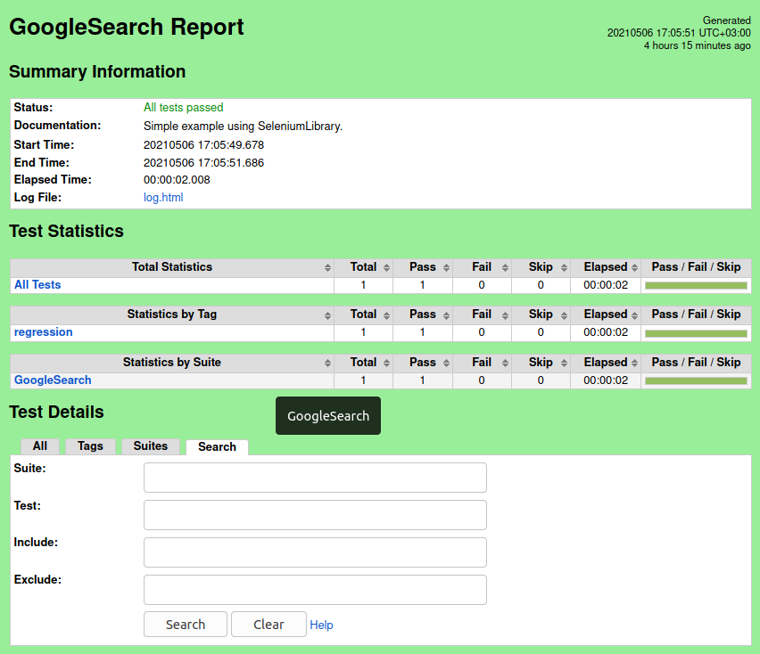This screenshot has height=654, width=760.
Task: Sort Total Statistics table by Total column
Action: click(x=364, y=267)
